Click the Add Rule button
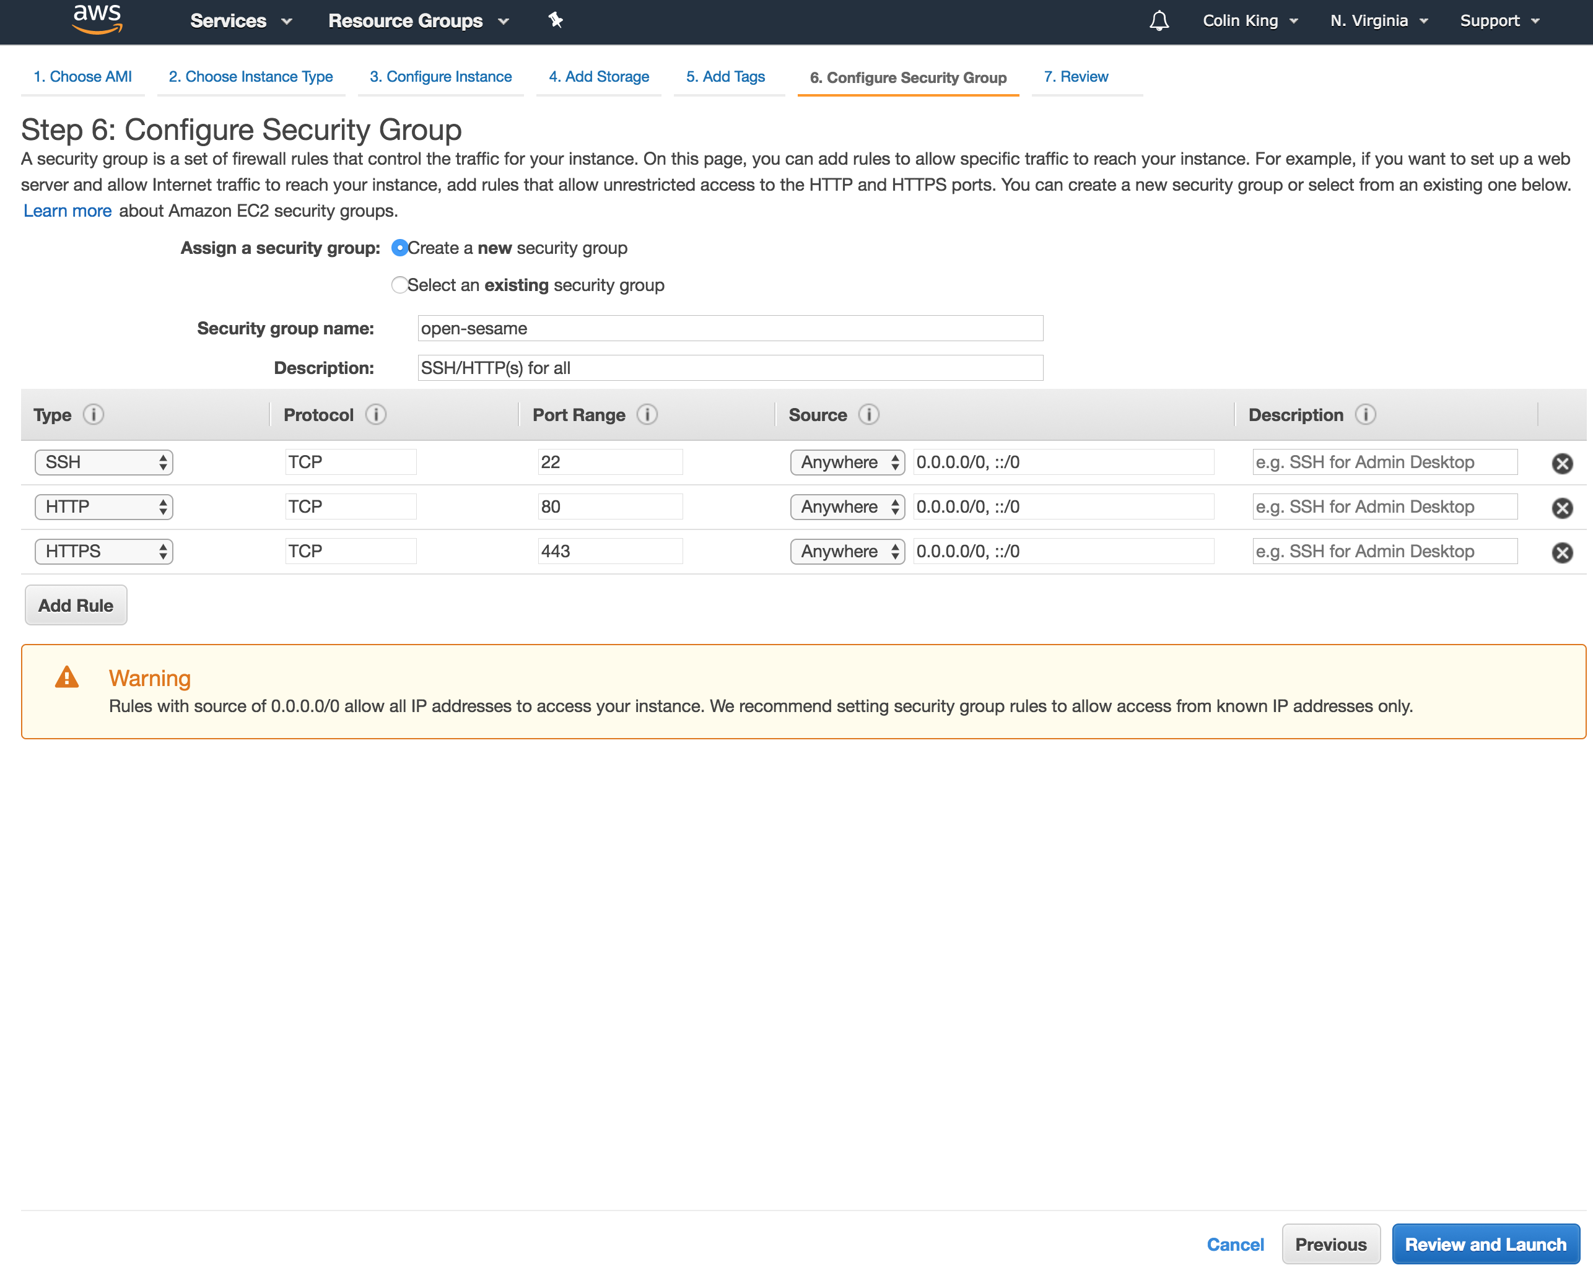The image size is (1593, 1278). [x=76, y=605]
